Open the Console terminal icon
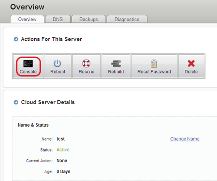Image resolution: width=217 pixels, height=181 pixels. coord(28,63)
